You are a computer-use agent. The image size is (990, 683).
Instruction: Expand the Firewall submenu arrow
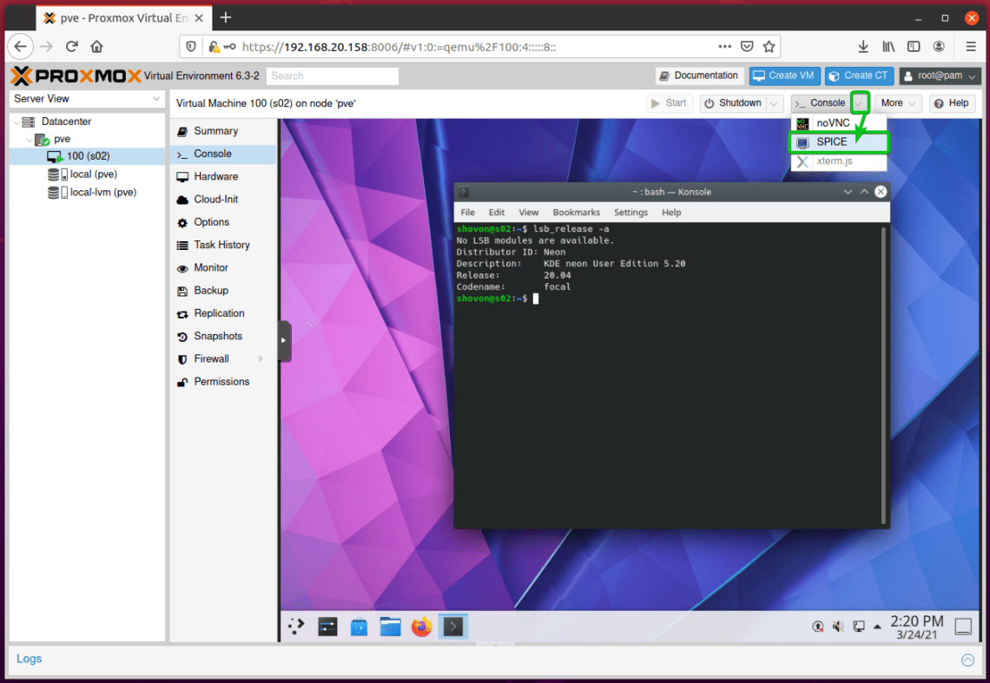261,358
